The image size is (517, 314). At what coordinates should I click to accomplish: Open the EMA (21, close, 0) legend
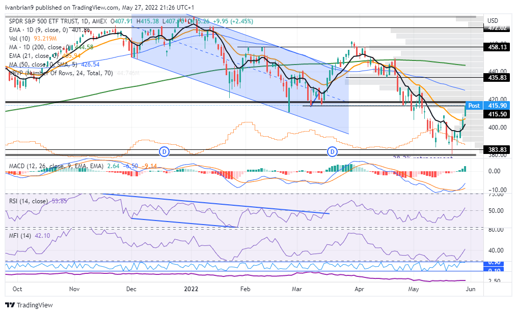[x=34, y=55]
